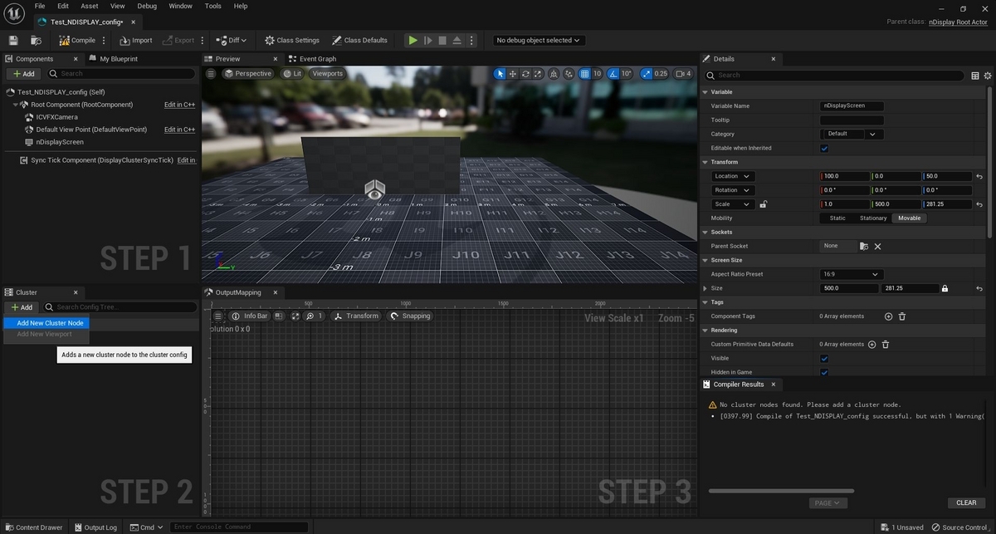Clear the Parent Socket with the X icon
Screen dimensions: 996x534
(877, 247)
